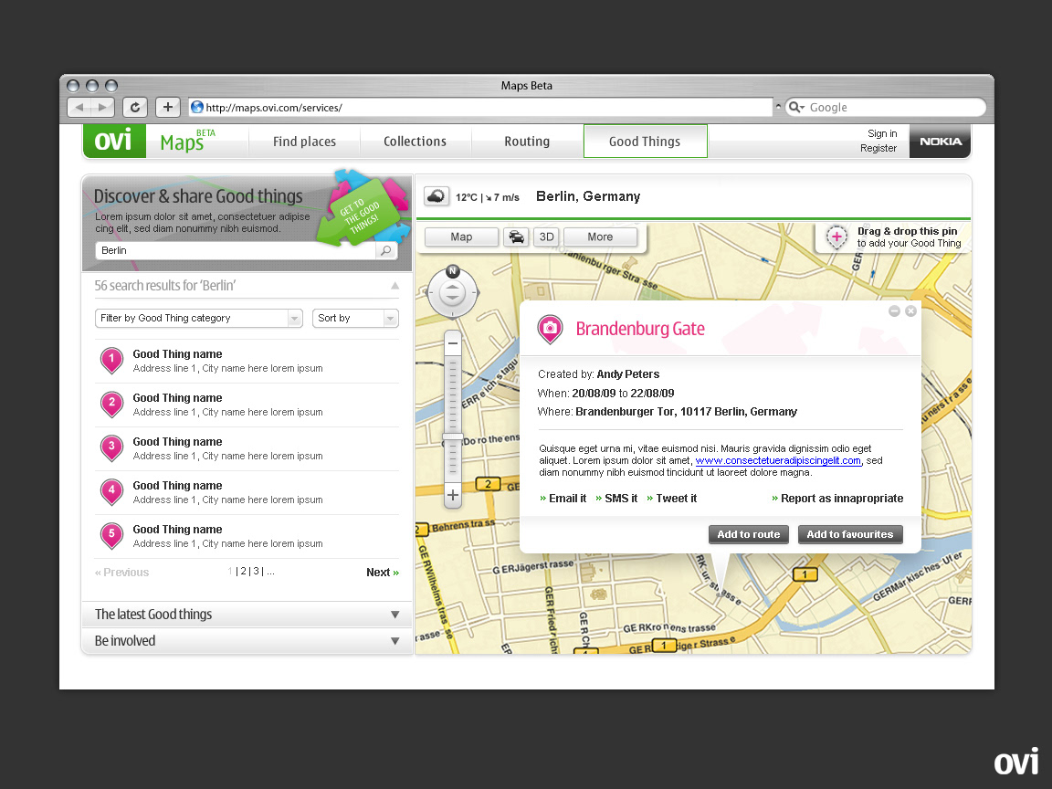Viewport: 1052px width, 789px height.
Task: Click the Brandenburg Gate popup title
Action: [640, 329]
